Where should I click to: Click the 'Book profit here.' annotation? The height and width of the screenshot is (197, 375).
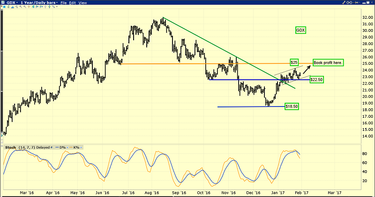pyautogui.click(x=328, y=62)
